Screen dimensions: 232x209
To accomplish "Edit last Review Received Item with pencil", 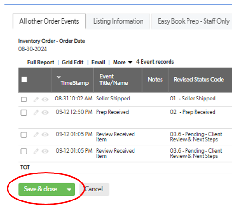I will point(36,151).
